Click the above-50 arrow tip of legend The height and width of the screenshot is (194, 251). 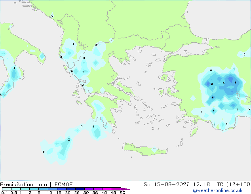(125, 189)
